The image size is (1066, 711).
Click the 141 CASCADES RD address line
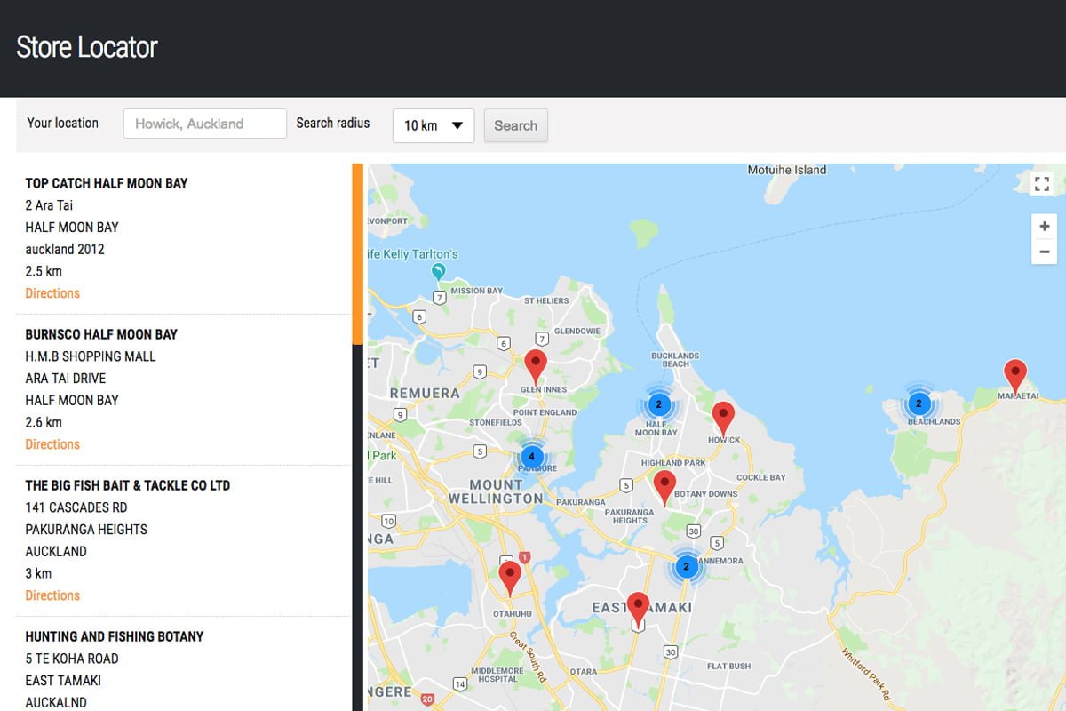point(76,507)
